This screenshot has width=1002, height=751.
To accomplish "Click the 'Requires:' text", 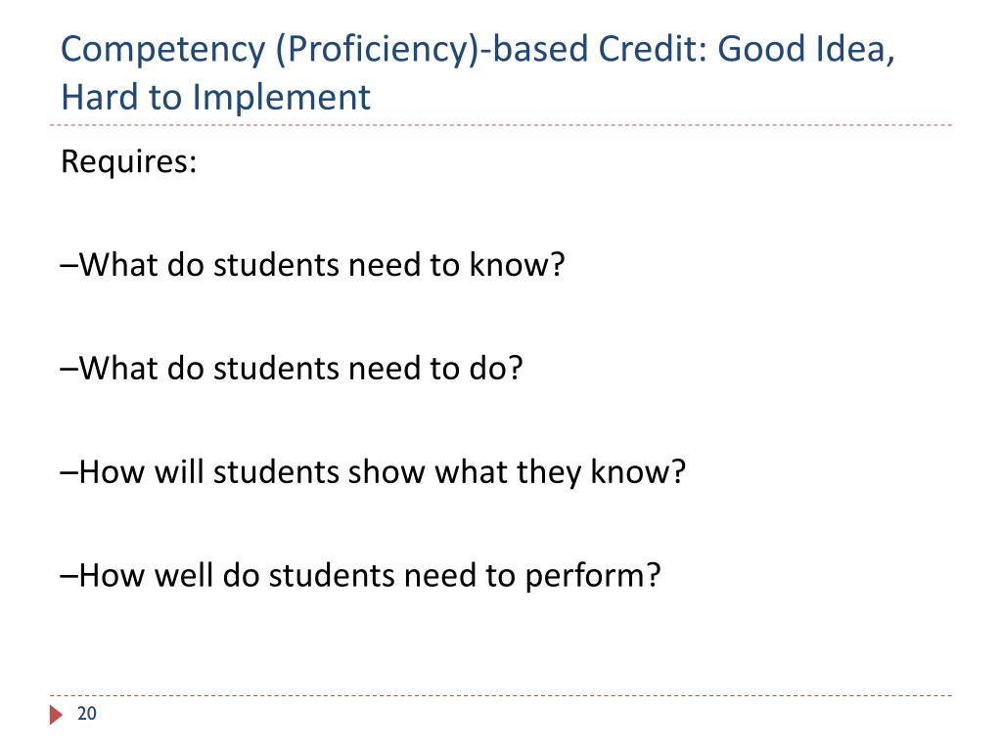I will click(128, 161).
